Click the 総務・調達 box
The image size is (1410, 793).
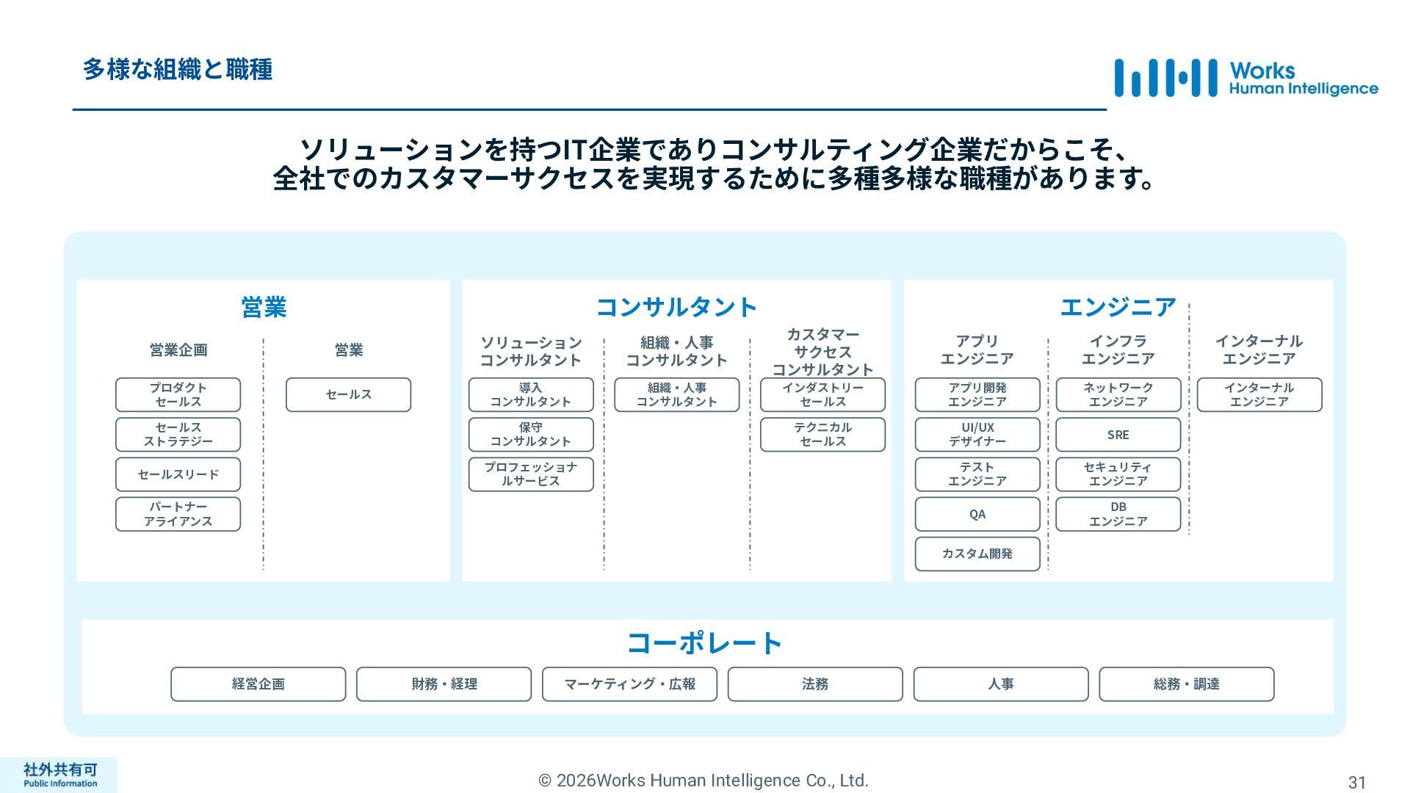coord(1186,684)
